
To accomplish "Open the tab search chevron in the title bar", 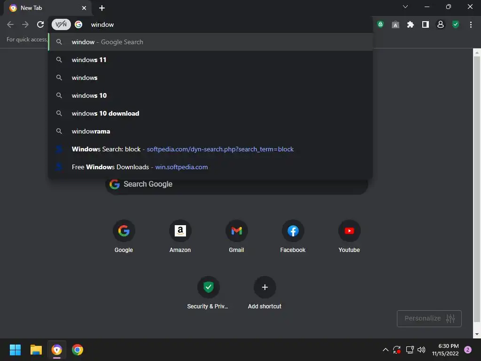I will [x=405, y=7].
